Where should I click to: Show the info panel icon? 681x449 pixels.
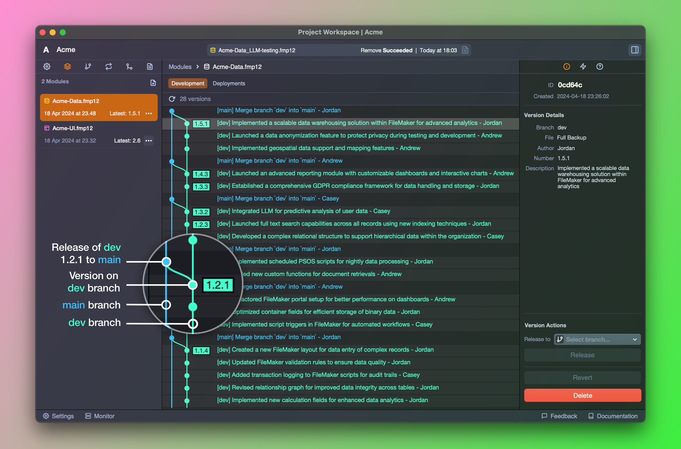(566, 67)
